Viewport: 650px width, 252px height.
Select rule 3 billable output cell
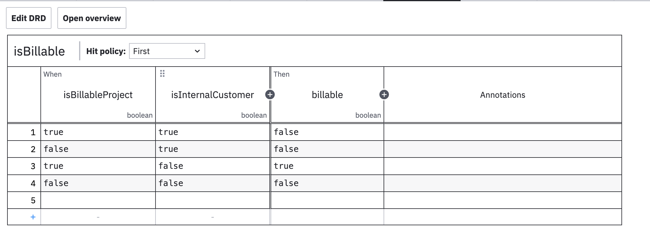click(327, 166)
